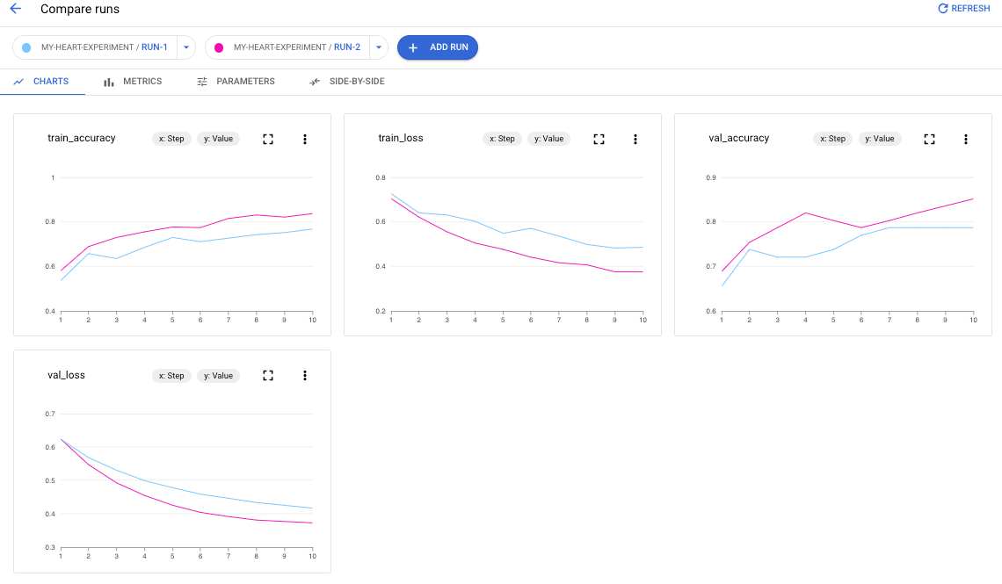Screen dimensions: 1002x584
Task: Click the refresh icon next to REFRESH
Action: [x=943, y=8]
